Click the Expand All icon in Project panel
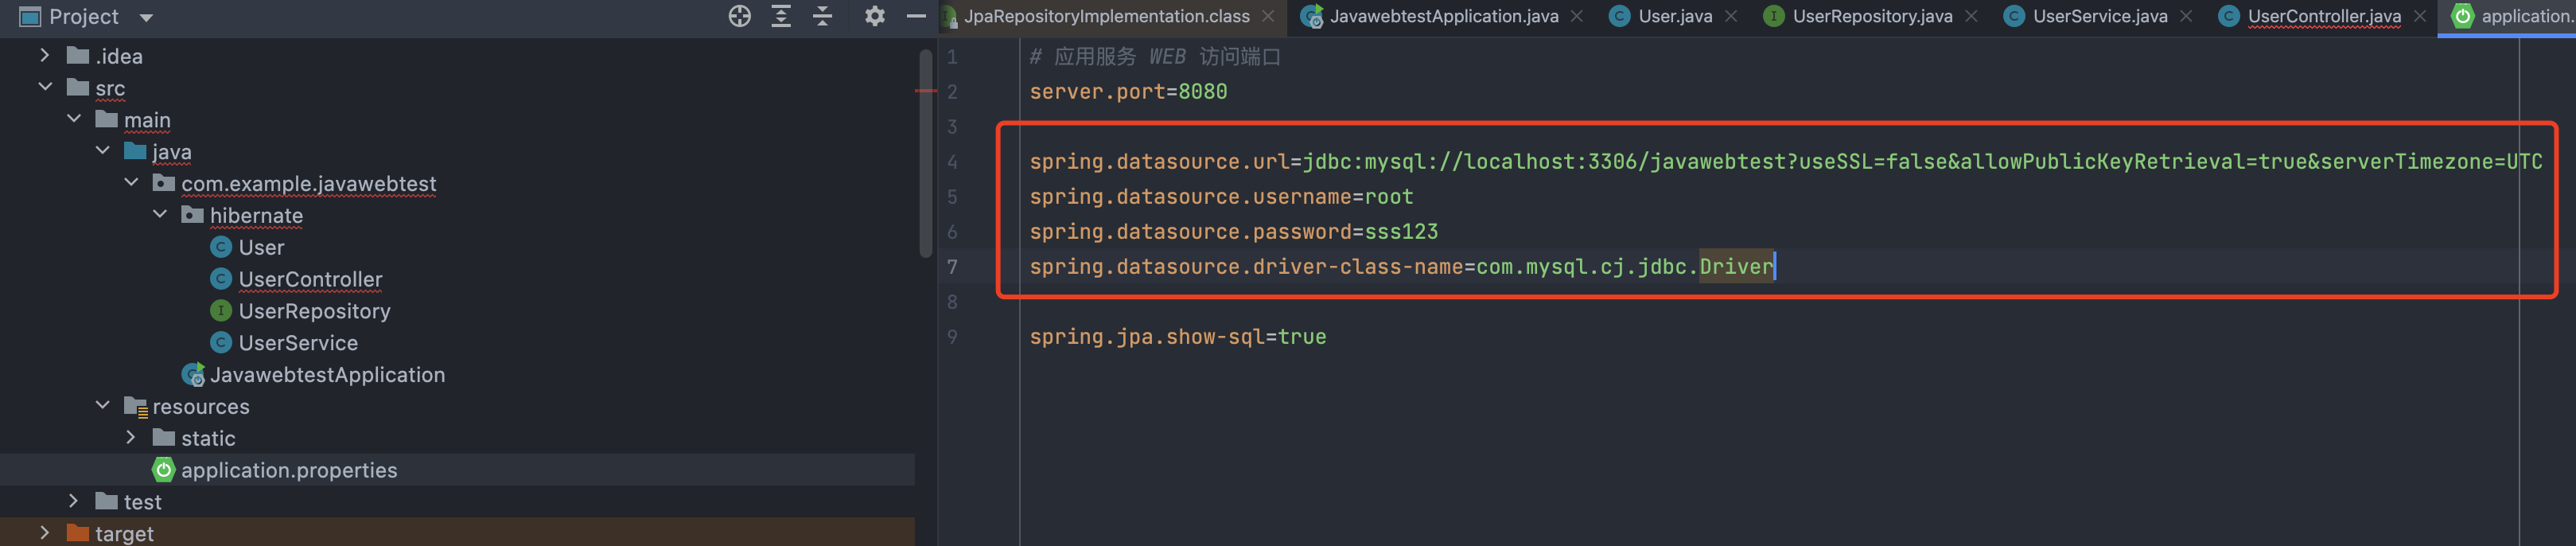 coord(781,16)
